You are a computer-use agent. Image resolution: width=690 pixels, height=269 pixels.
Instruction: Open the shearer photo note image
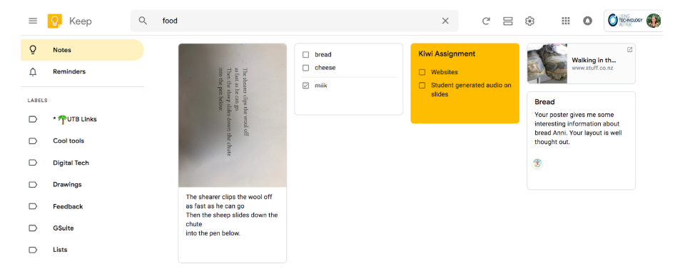[233, 116]
